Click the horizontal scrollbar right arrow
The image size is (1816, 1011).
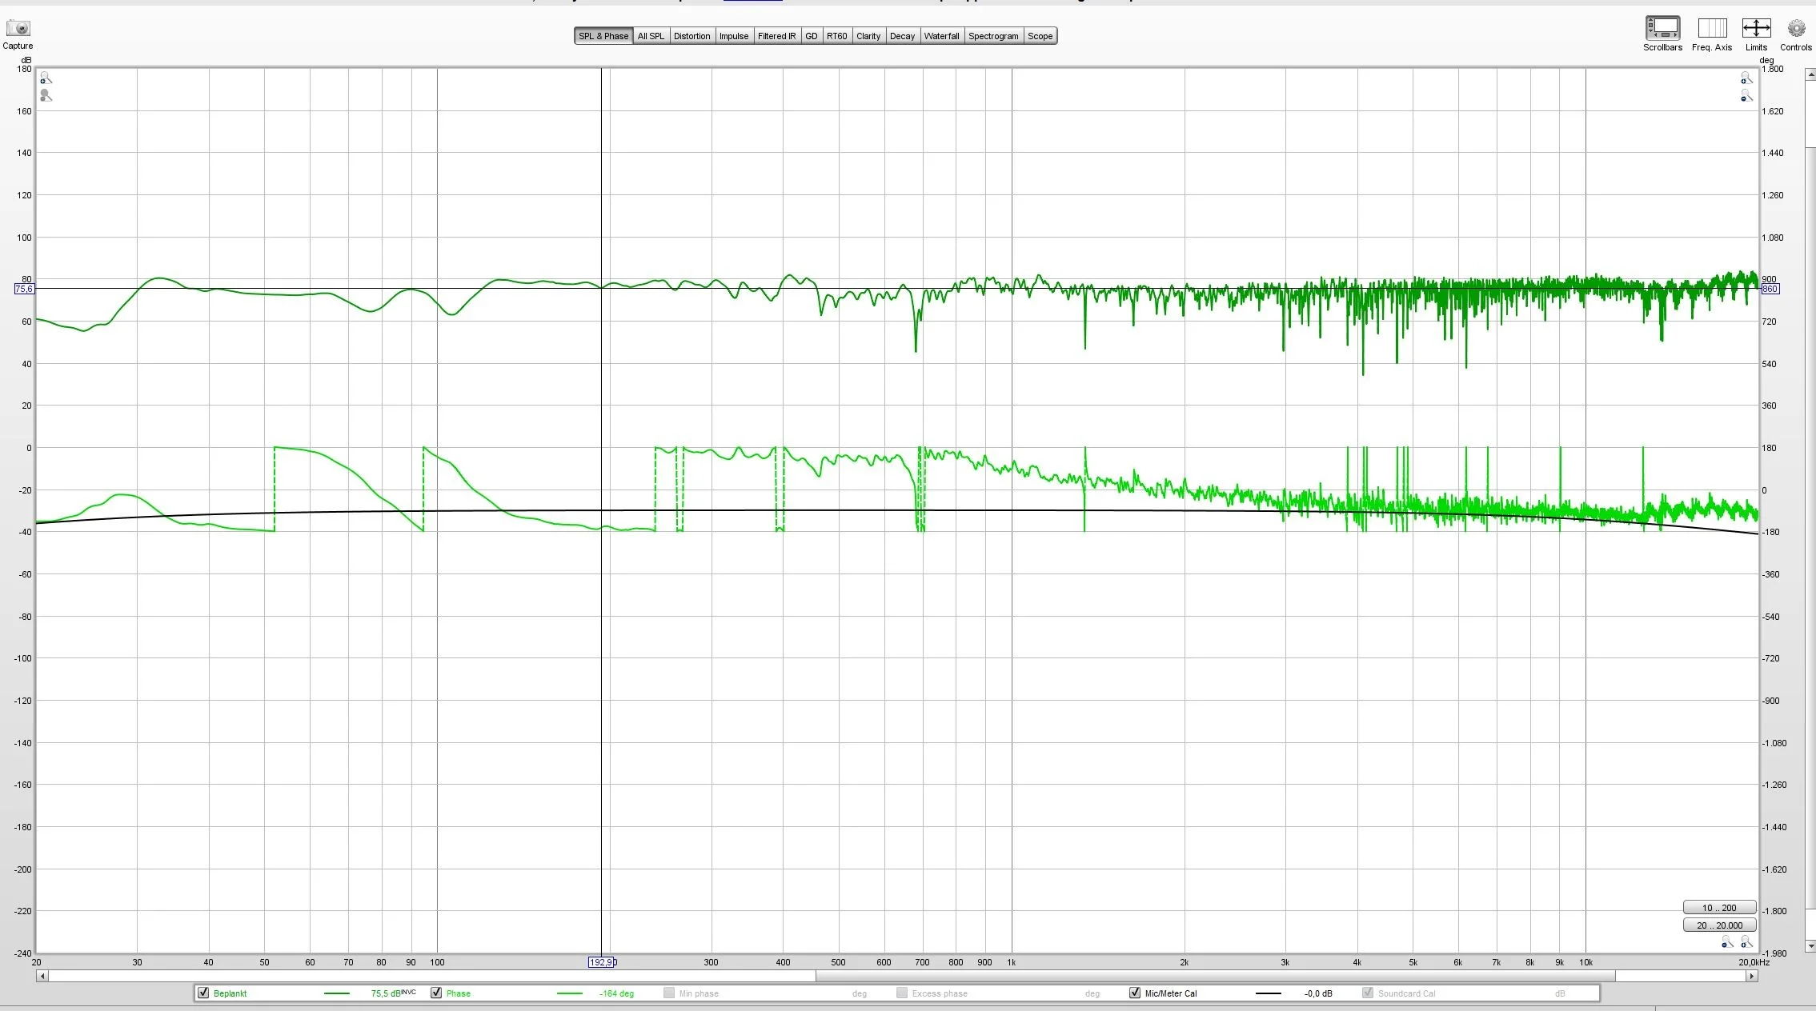pos(1751,976)
